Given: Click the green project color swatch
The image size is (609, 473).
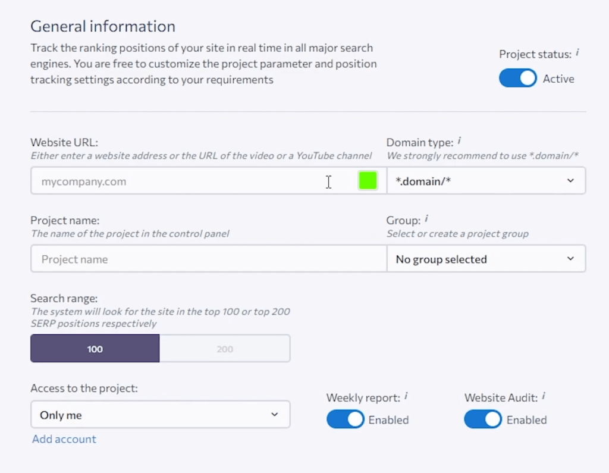Looking at the screenshot, I should pyautogui.click(x=368, y=181).
